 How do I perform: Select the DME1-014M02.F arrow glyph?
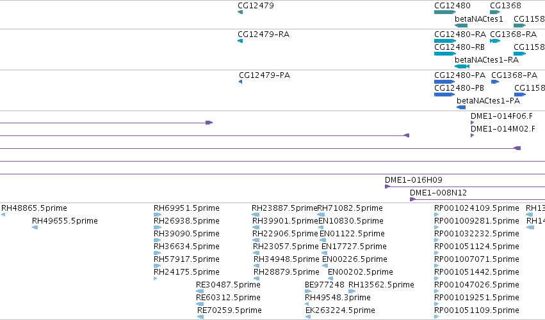pyautogui.click(x=473, y=135)
